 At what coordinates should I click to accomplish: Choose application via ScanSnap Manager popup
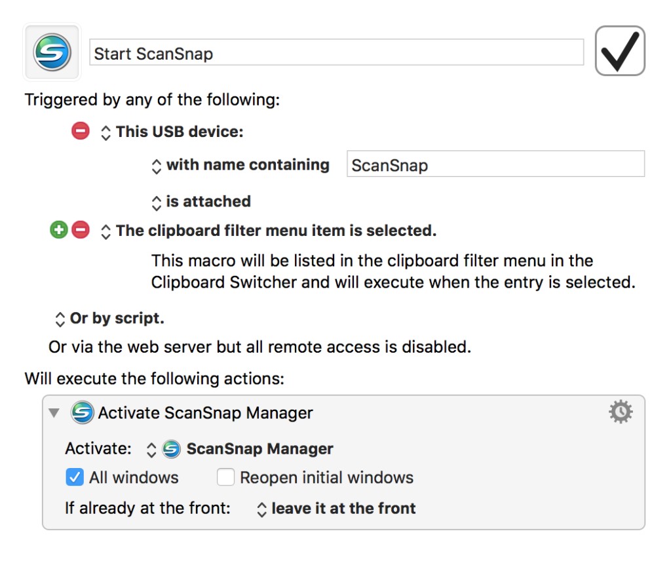tap(240, 449)
